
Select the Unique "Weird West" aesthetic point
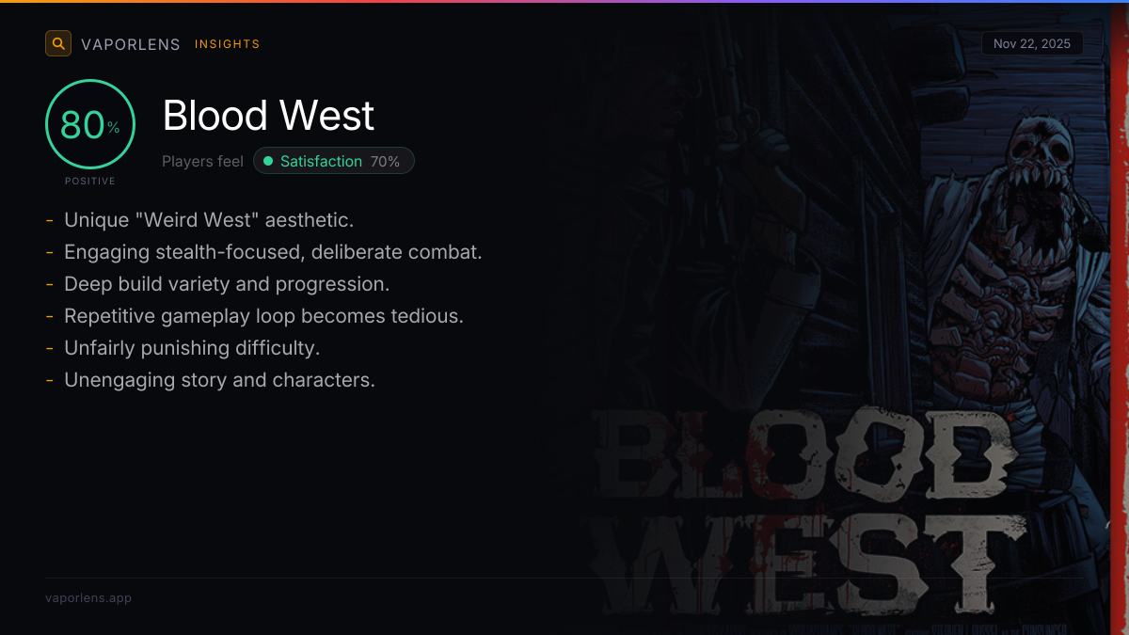point(209,220)
